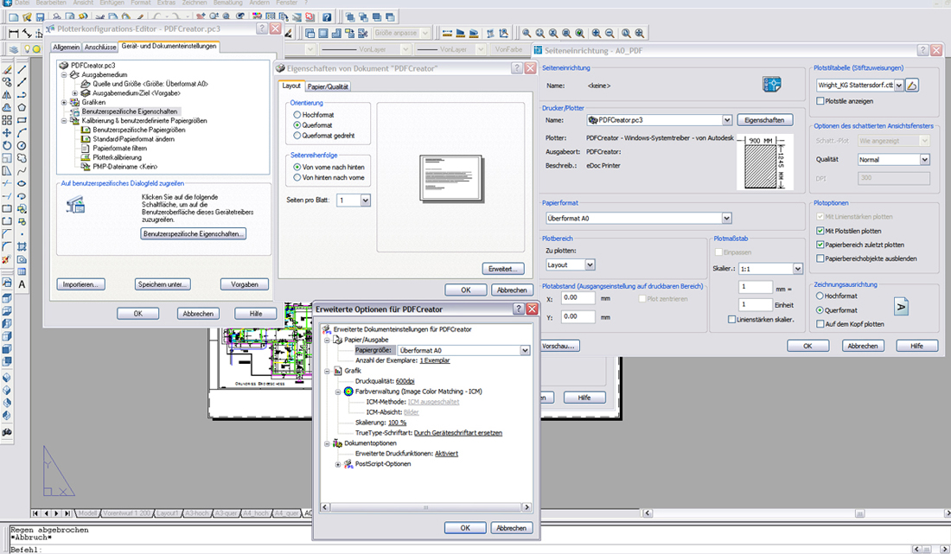The height and width of the screenshot is (554, 951).
Task: Uncheck Mit Plotstilen plotten
Action: click(x=820, y=231)
